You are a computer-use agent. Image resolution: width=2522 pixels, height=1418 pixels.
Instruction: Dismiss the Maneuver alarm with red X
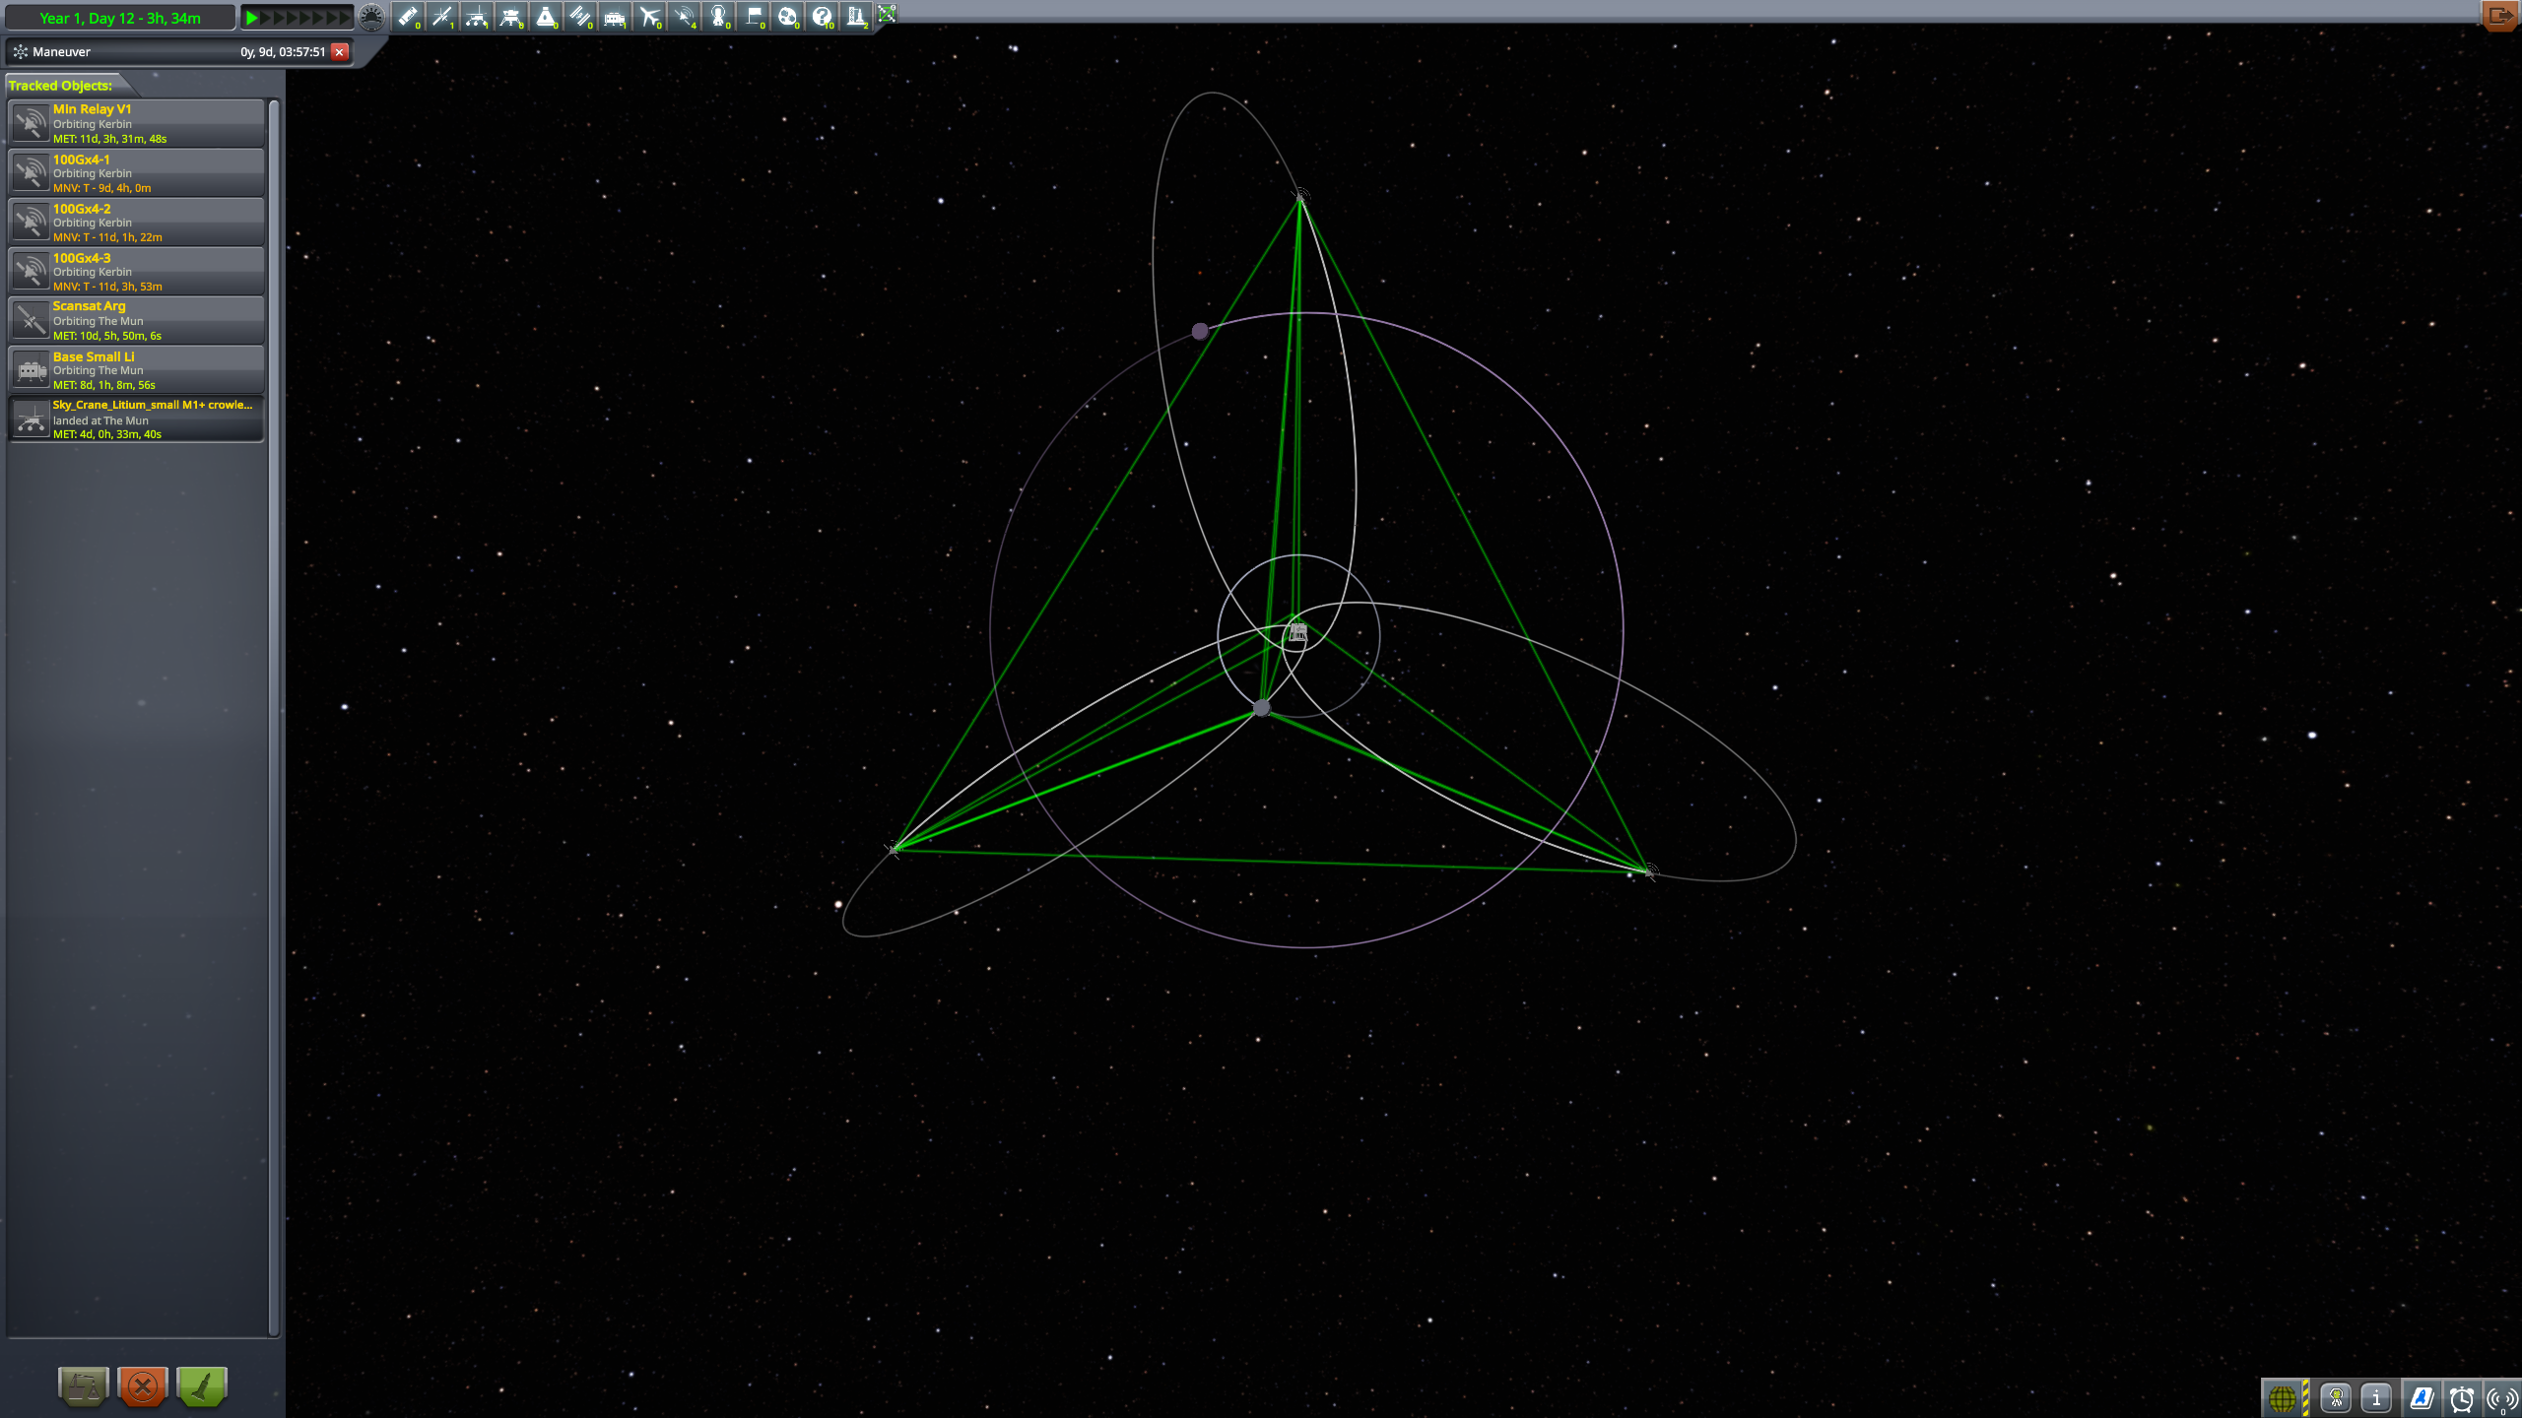(x=340, y=51)
